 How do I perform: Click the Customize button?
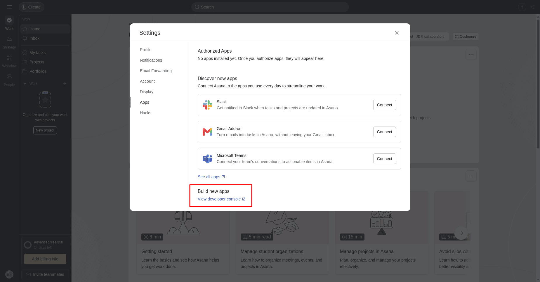pos(466,37)
